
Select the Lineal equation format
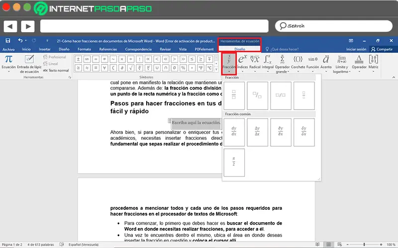pyautogui.click(x=51, y=63)
